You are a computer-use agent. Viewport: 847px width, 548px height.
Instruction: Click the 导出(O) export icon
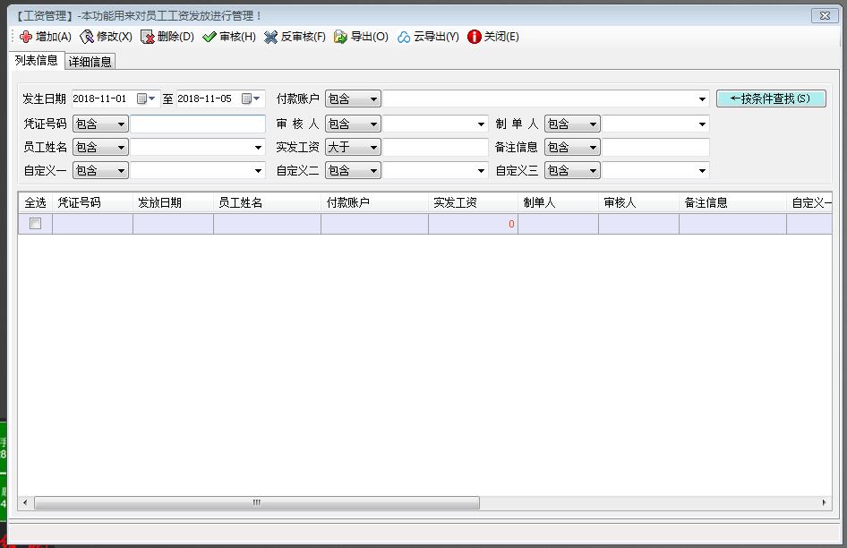(x=340, y=37)
